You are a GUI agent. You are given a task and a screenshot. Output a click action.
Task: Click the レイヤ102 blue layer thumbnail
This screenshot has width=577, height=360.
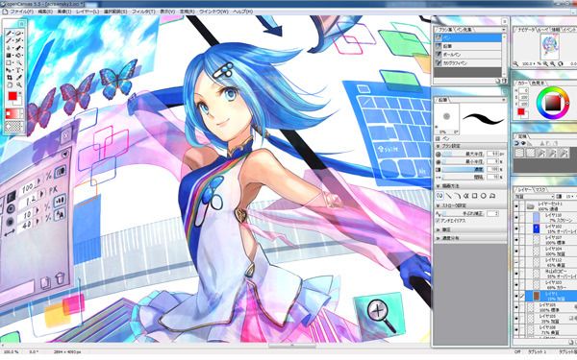click(537, 228)
